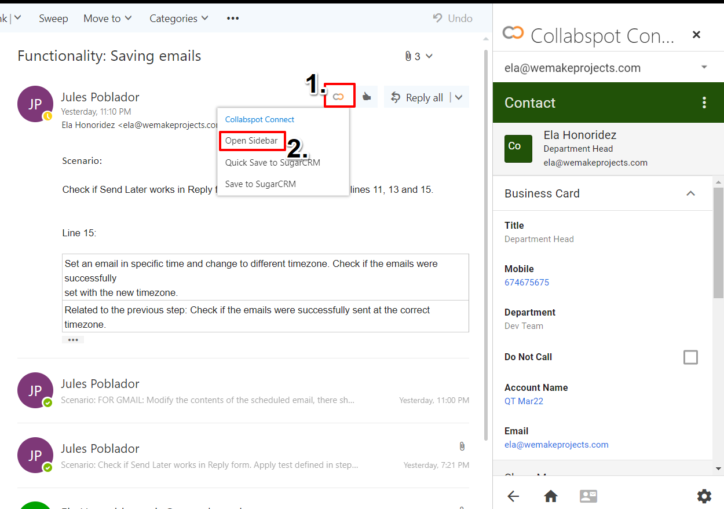Click the paperclip icon on the bottom email
724x509 pixels.
point(462,446)
